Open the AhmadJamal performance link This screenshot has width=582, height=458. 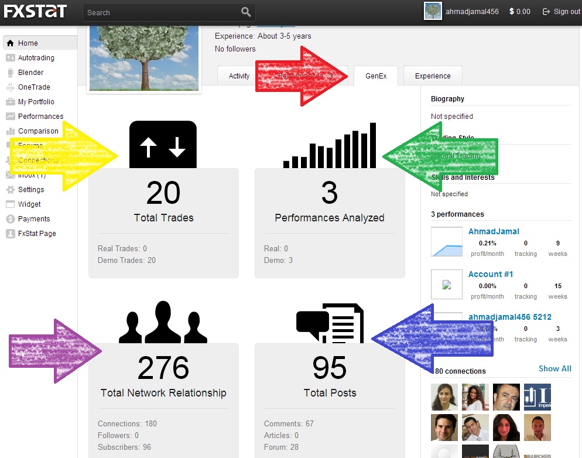pyautogui.click(x=494, y=231)
